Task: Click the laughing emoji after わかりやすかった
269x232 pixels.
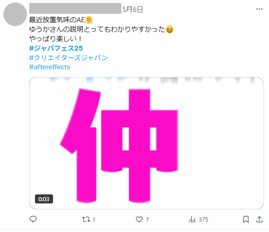Action: pos(170,29)
